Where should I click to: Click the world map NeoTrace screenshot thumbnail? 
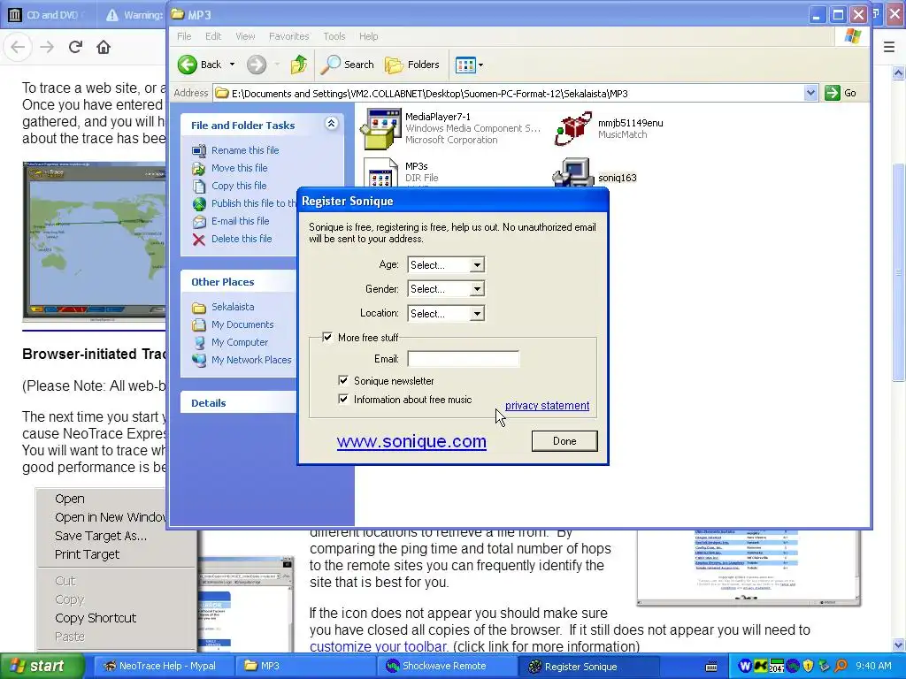pyautogui.click(x=94, y=241)
